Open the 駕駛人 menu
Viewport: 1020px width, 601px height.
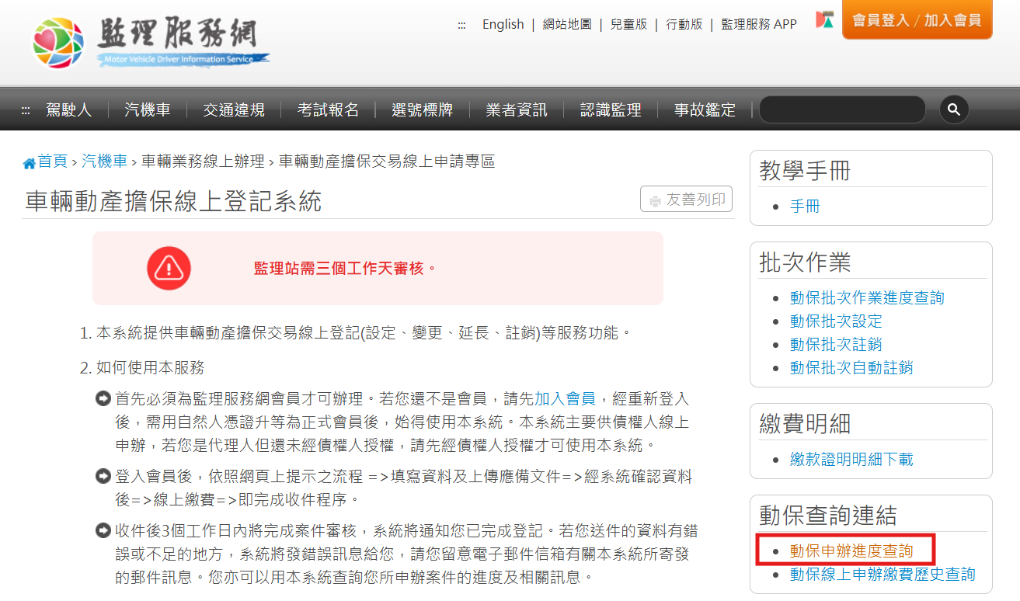(68, 110)
